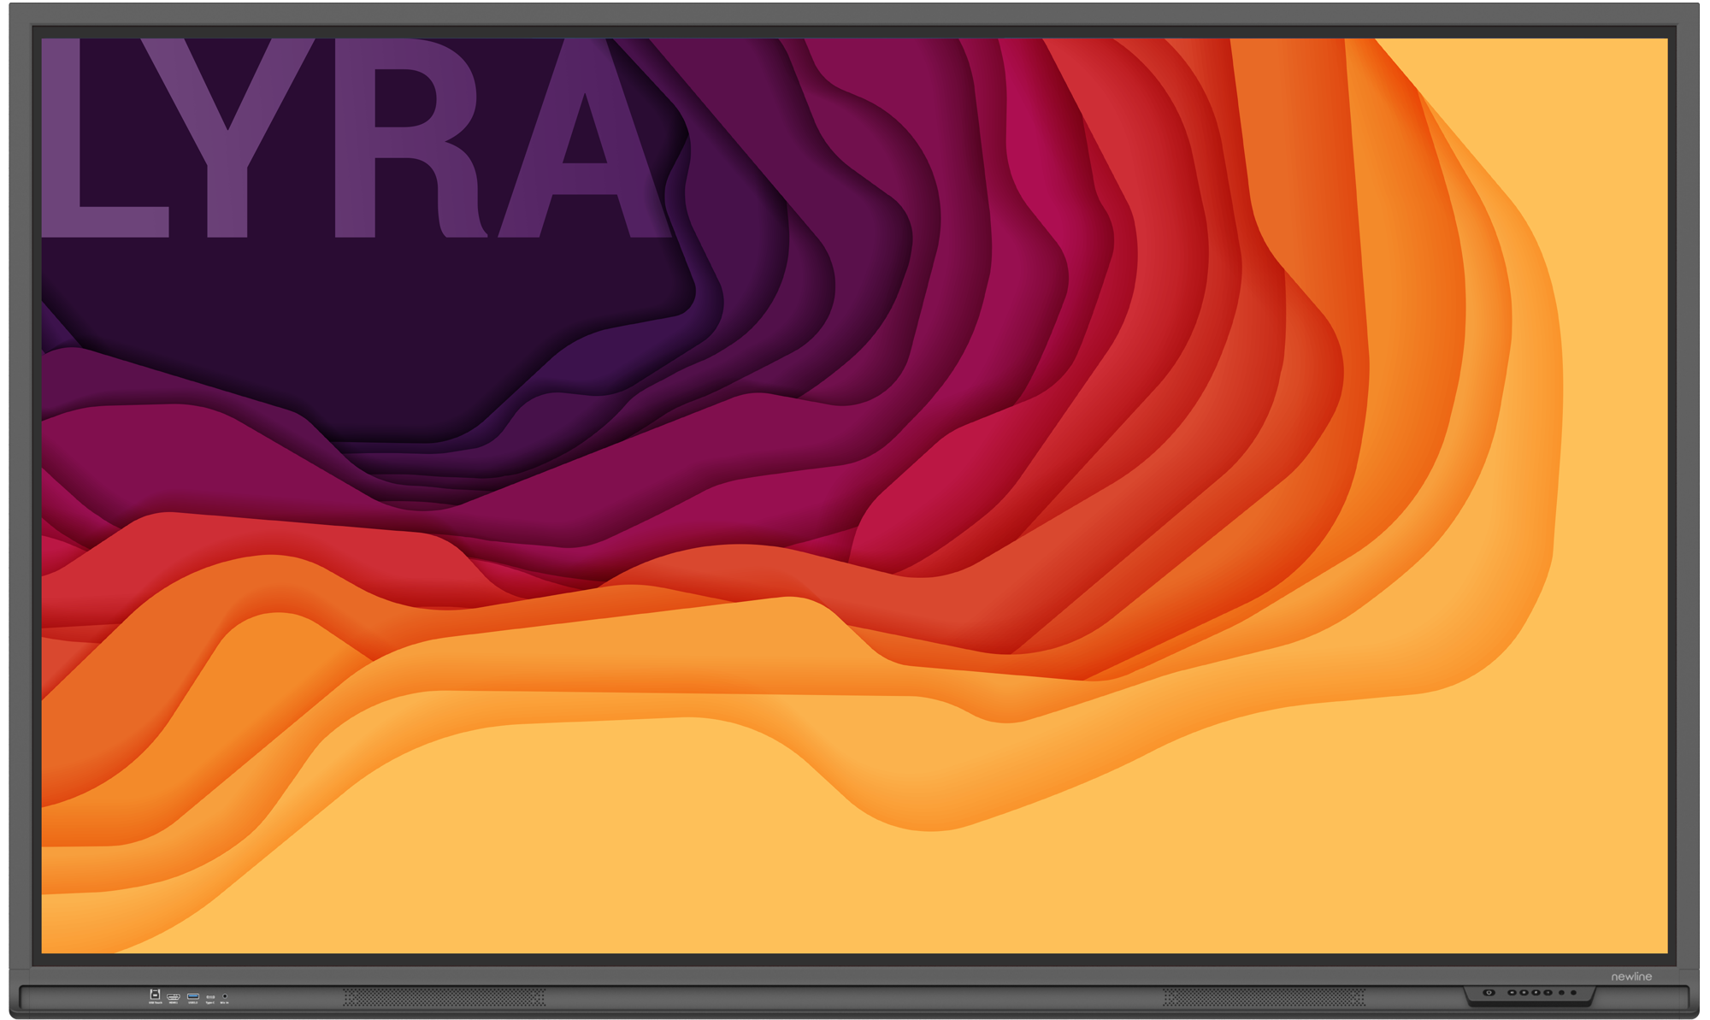Viewport: 1710px width, 1020px height.
Task: Click the Type-C port
Action: click(210, 997)
